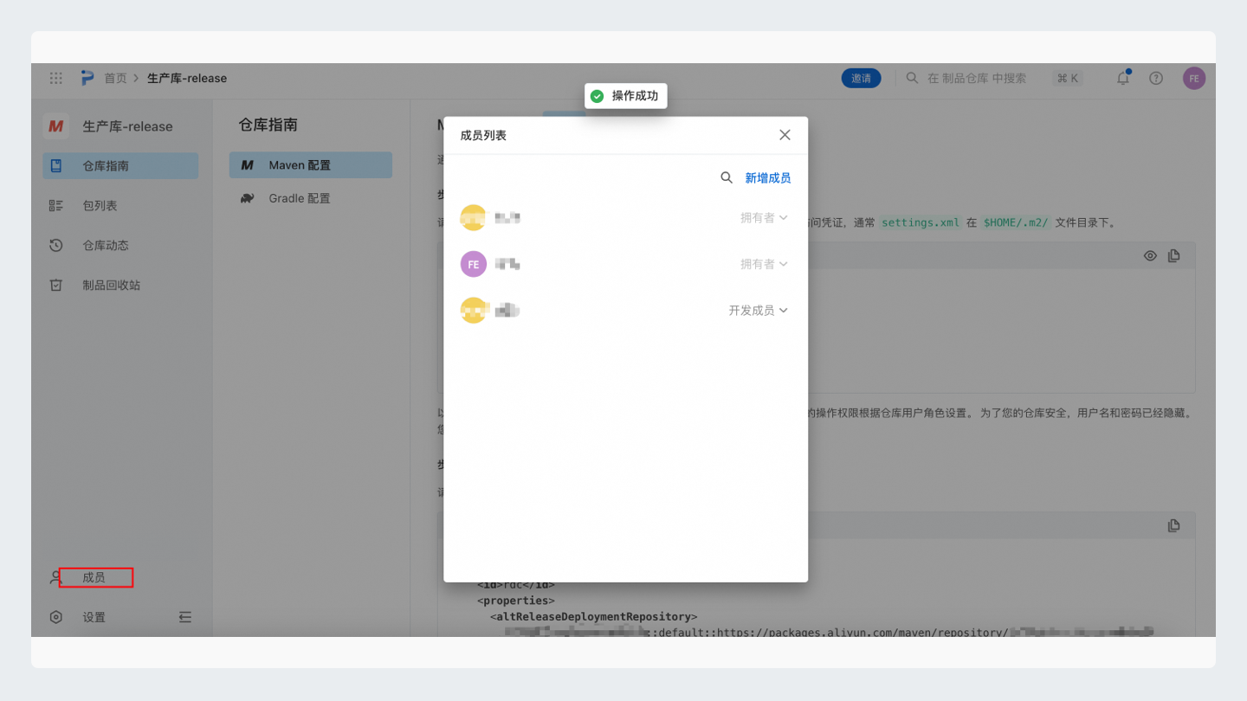Open FE member's 拥有者 role dropdown
Screen dimensions: 1247x701
coord(764,264)
